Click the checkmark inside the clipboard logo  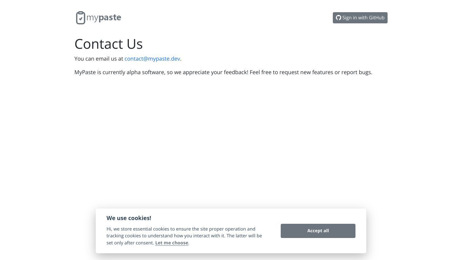(x=80, y=19)
